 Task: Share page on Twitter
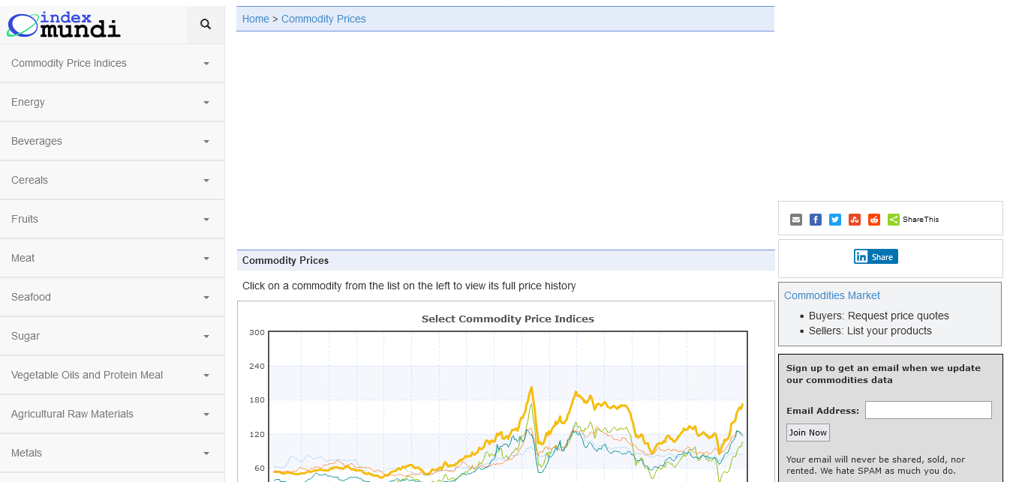tap(835, 220)
